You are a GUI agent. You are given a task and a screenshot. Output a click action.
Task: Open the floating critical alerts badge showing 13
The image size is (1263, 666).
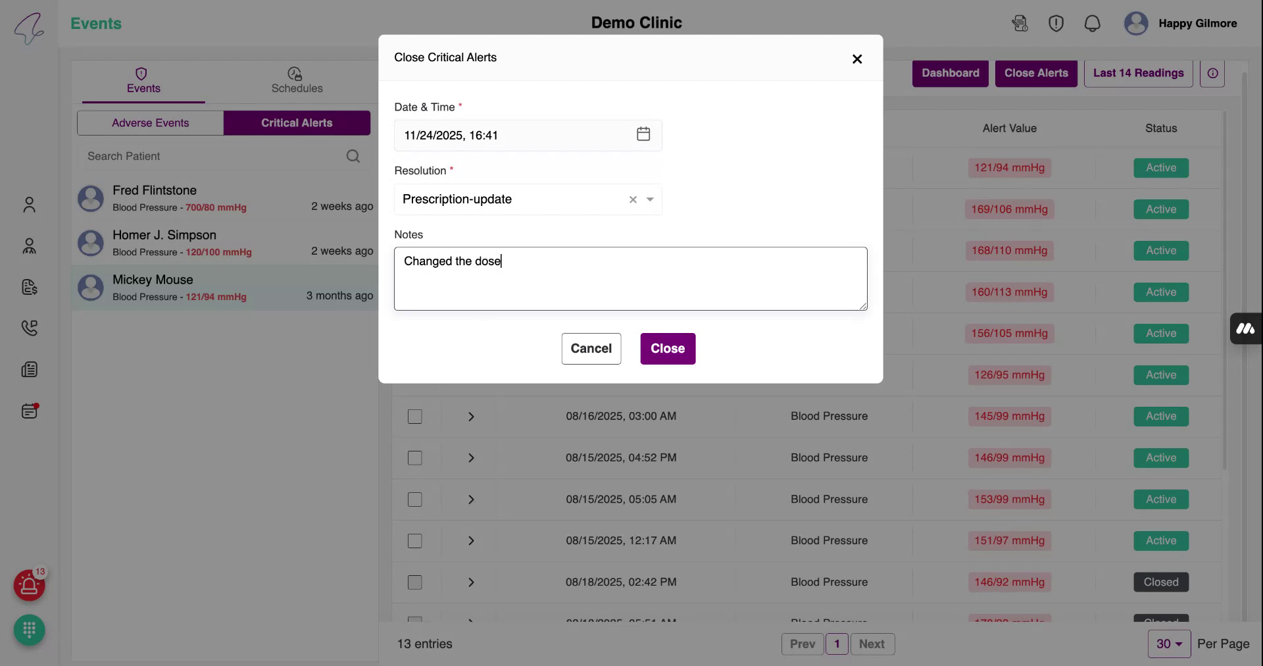(29, 585)
